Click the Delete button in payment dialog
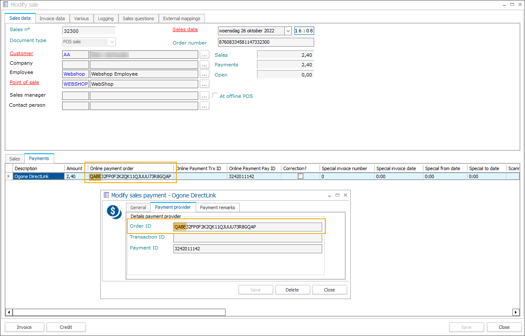The width and height of the screenshot is (525, 336). 292,290
